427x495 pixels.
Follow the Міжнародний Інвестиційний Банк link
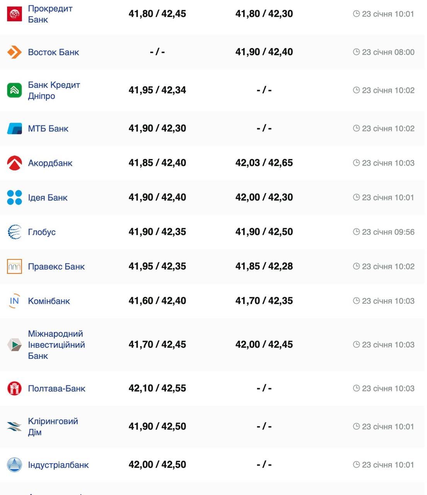pyautogui.click(x=56, y=345)
